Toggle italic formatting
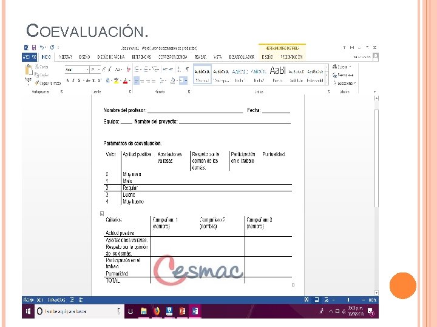 click(73, 81)
